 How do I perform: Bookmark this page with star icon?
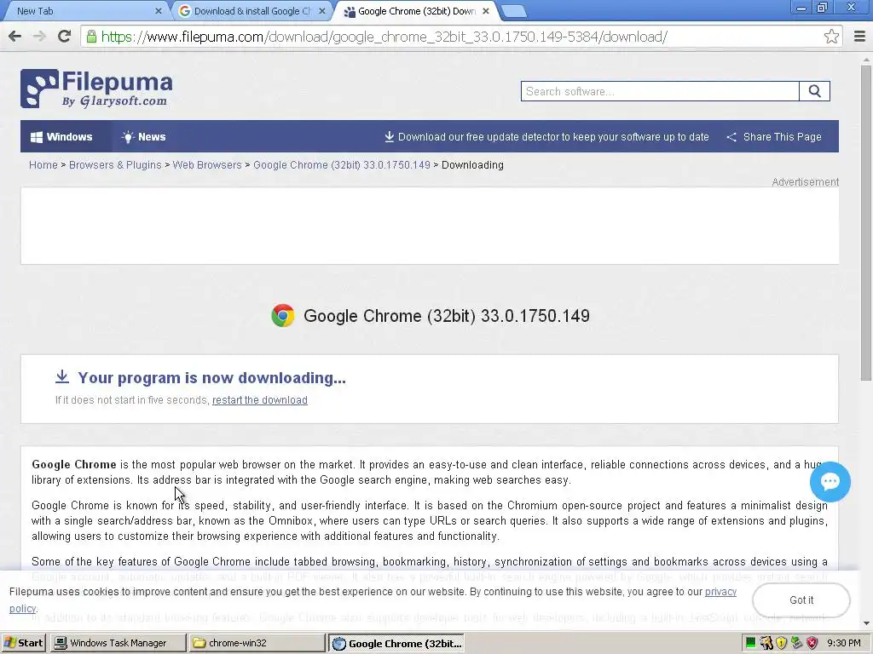pyautogui.click(x=831, y=37)
